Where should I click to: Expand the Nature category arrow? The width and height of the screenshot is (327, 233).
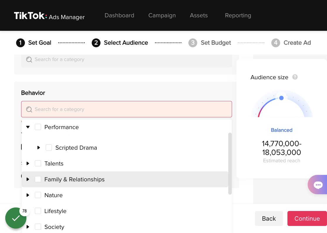pyautogui.click(x=28, y=195)
